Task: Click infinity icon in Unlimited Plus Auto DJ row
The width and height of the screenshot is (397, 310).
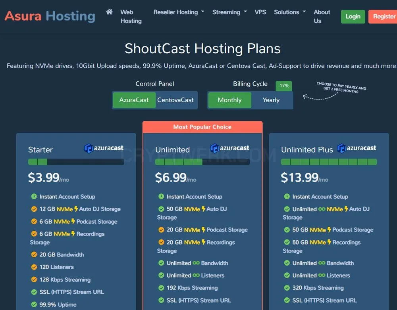Action: coord(322,209)
